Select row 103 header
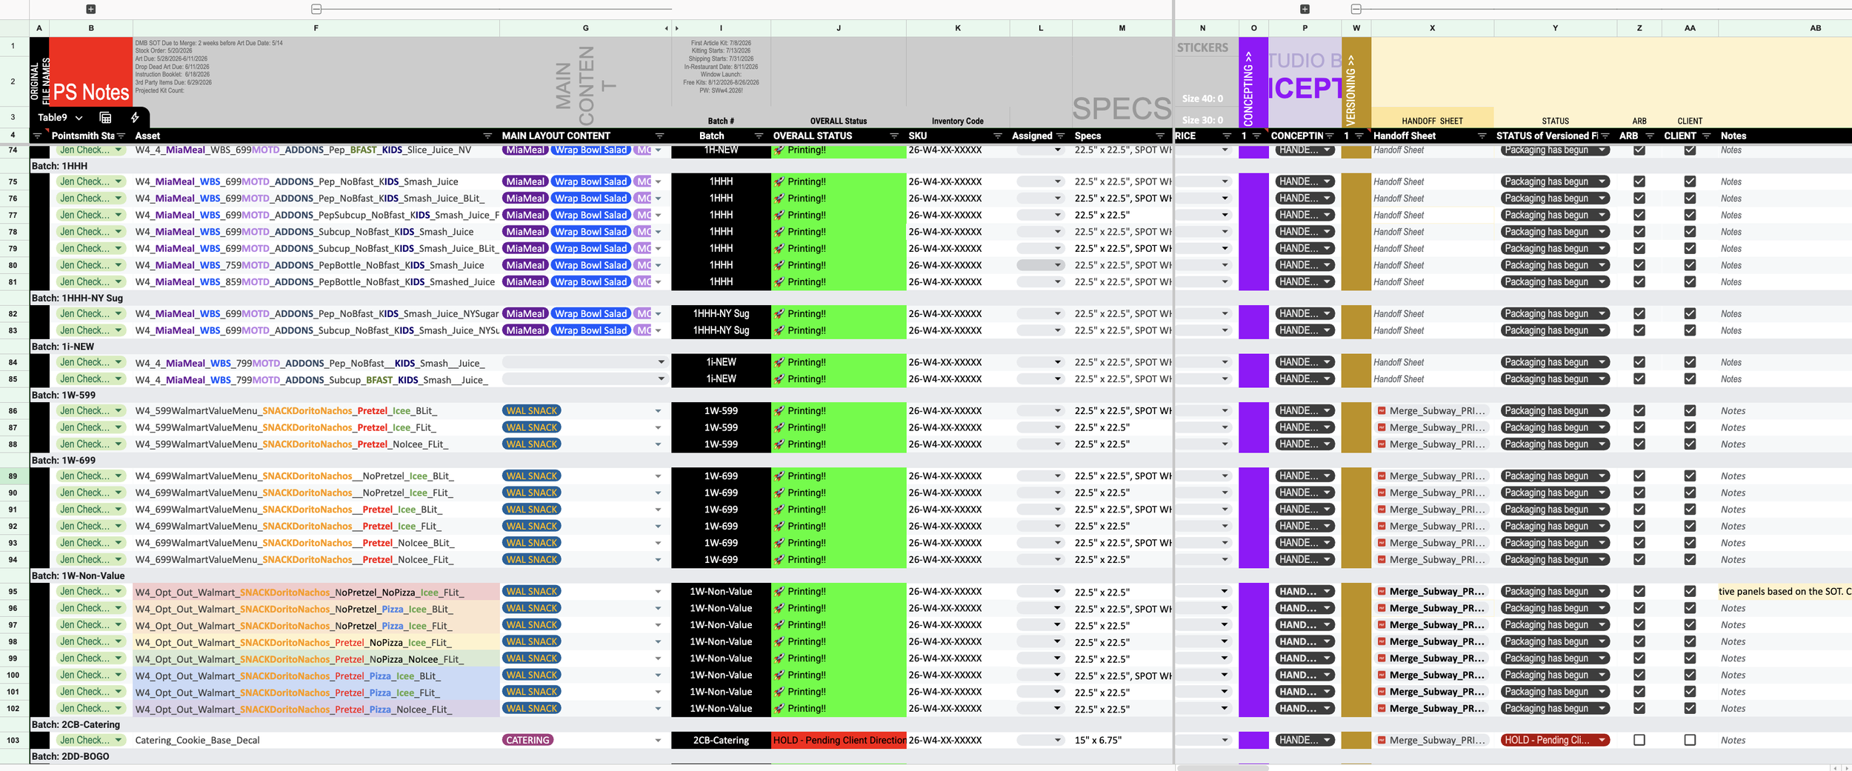The width and height of the screenshot is (1852, 771). pyautogui.click(x=13, y=740)
